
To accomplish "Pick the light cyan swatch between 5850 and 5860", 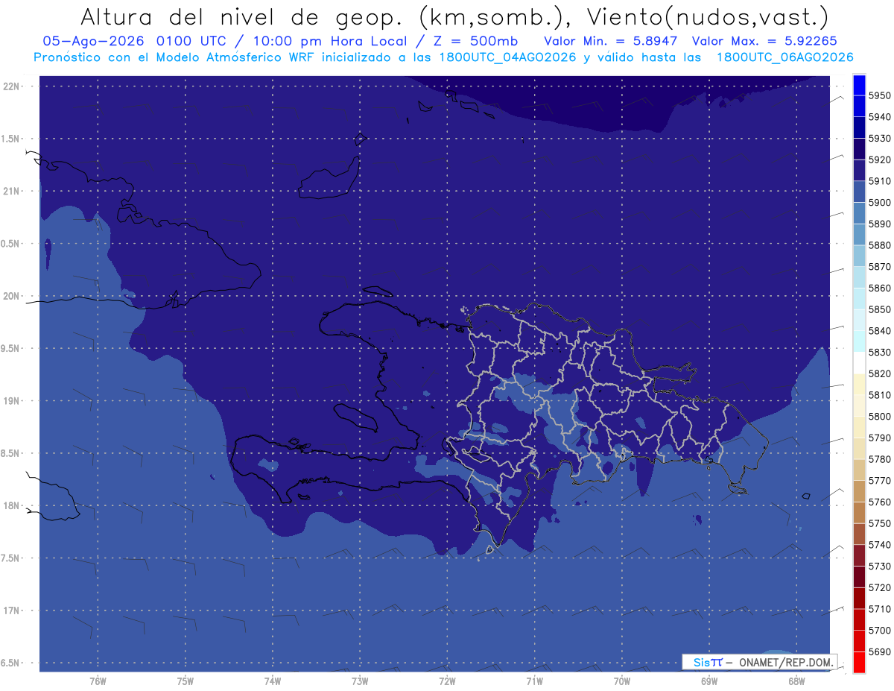I will pyautogui.click(x=859, y=299).
